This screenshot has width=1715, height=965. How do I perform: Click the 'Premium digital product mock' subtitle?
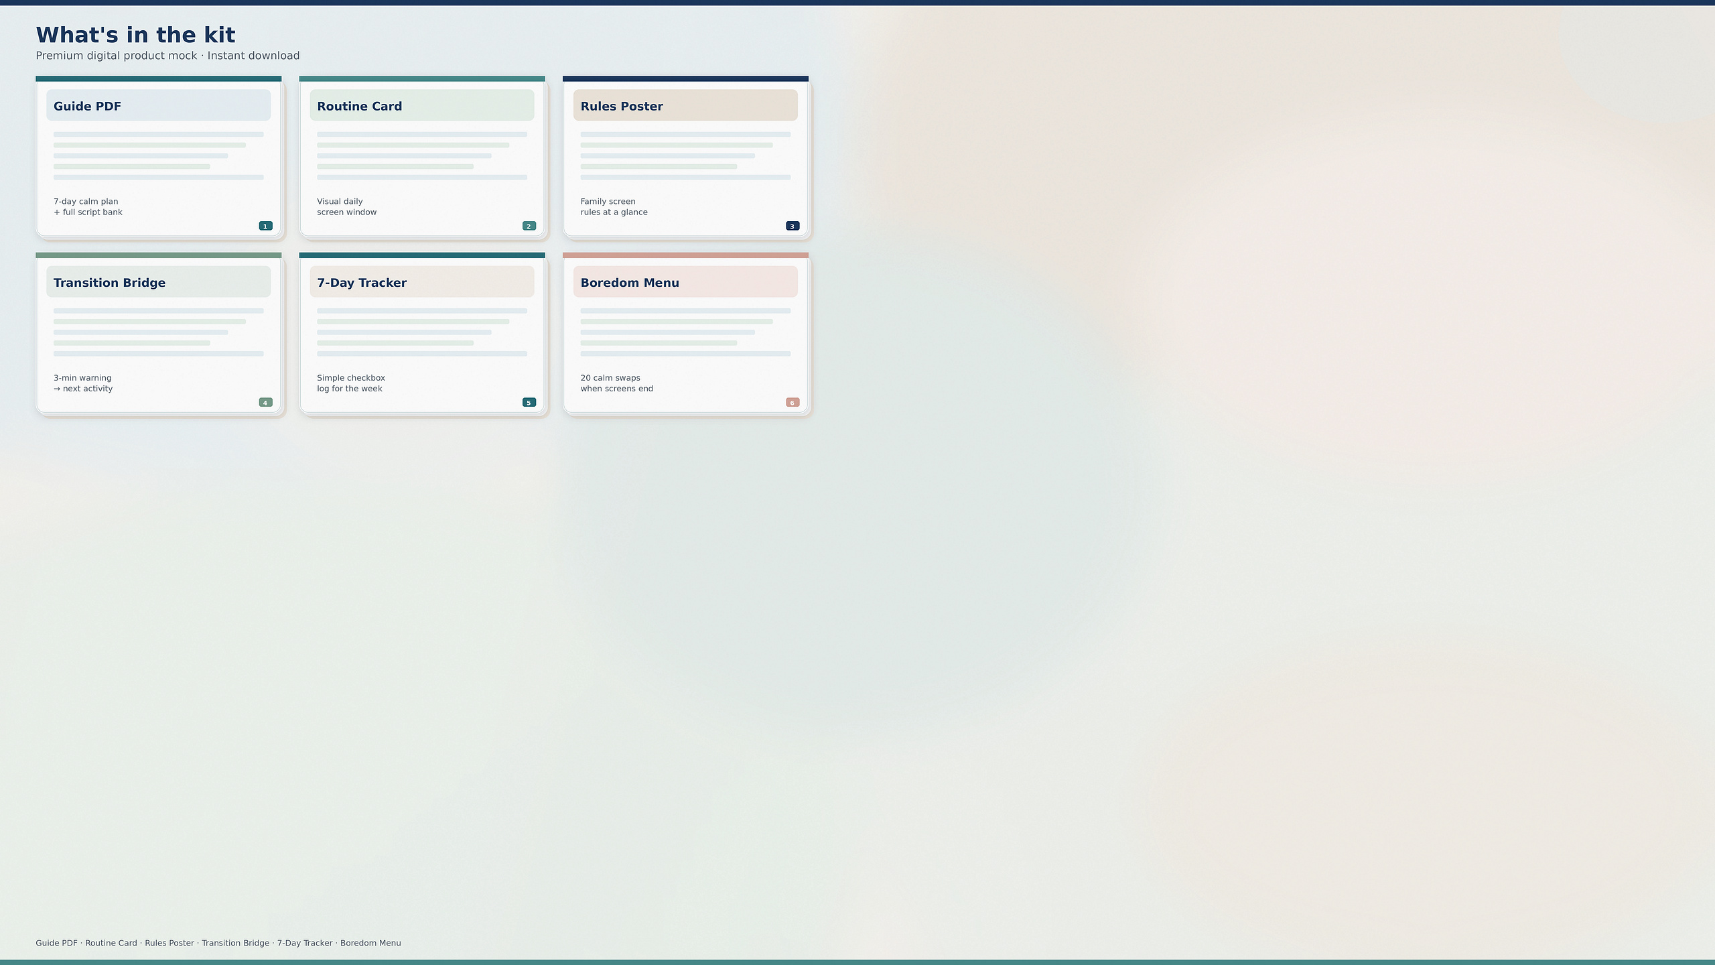coord(167,56)
